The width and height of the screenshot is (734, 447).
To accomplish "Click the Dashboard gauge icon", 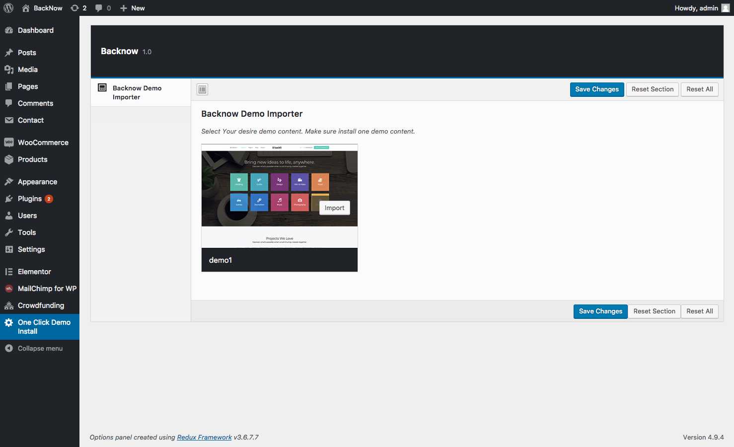I will click(9, 30).
